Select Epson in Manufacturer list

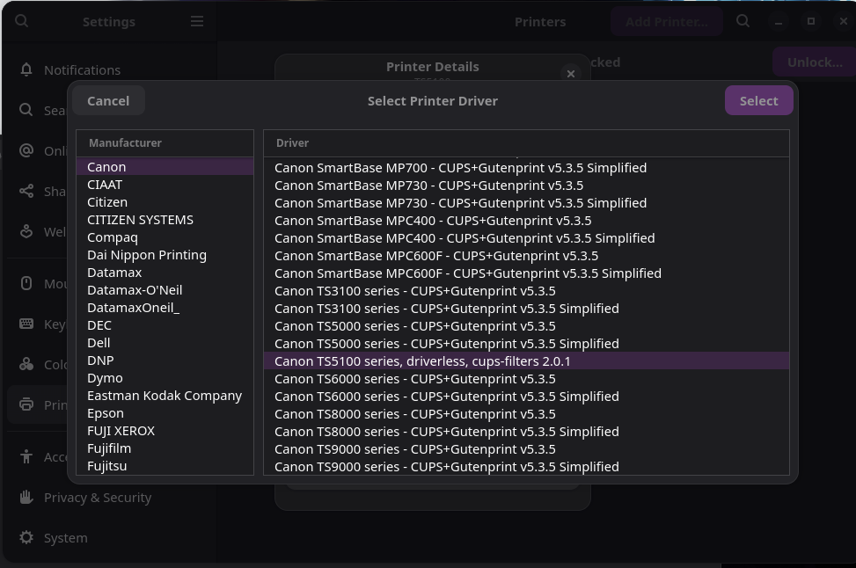tap(106, 413)
